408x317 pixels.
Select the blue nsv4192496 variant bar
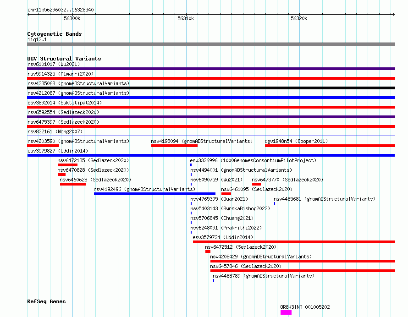pos(154,194)
